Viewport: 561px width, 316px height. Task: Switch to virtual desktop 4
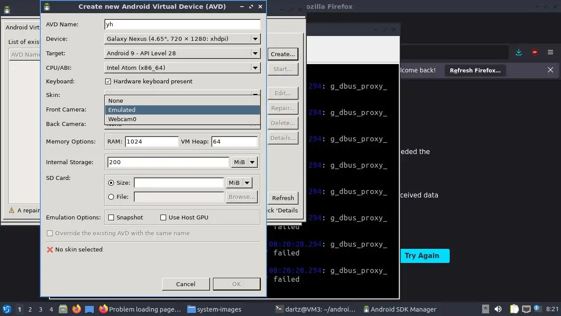click(x=51, y=309)
